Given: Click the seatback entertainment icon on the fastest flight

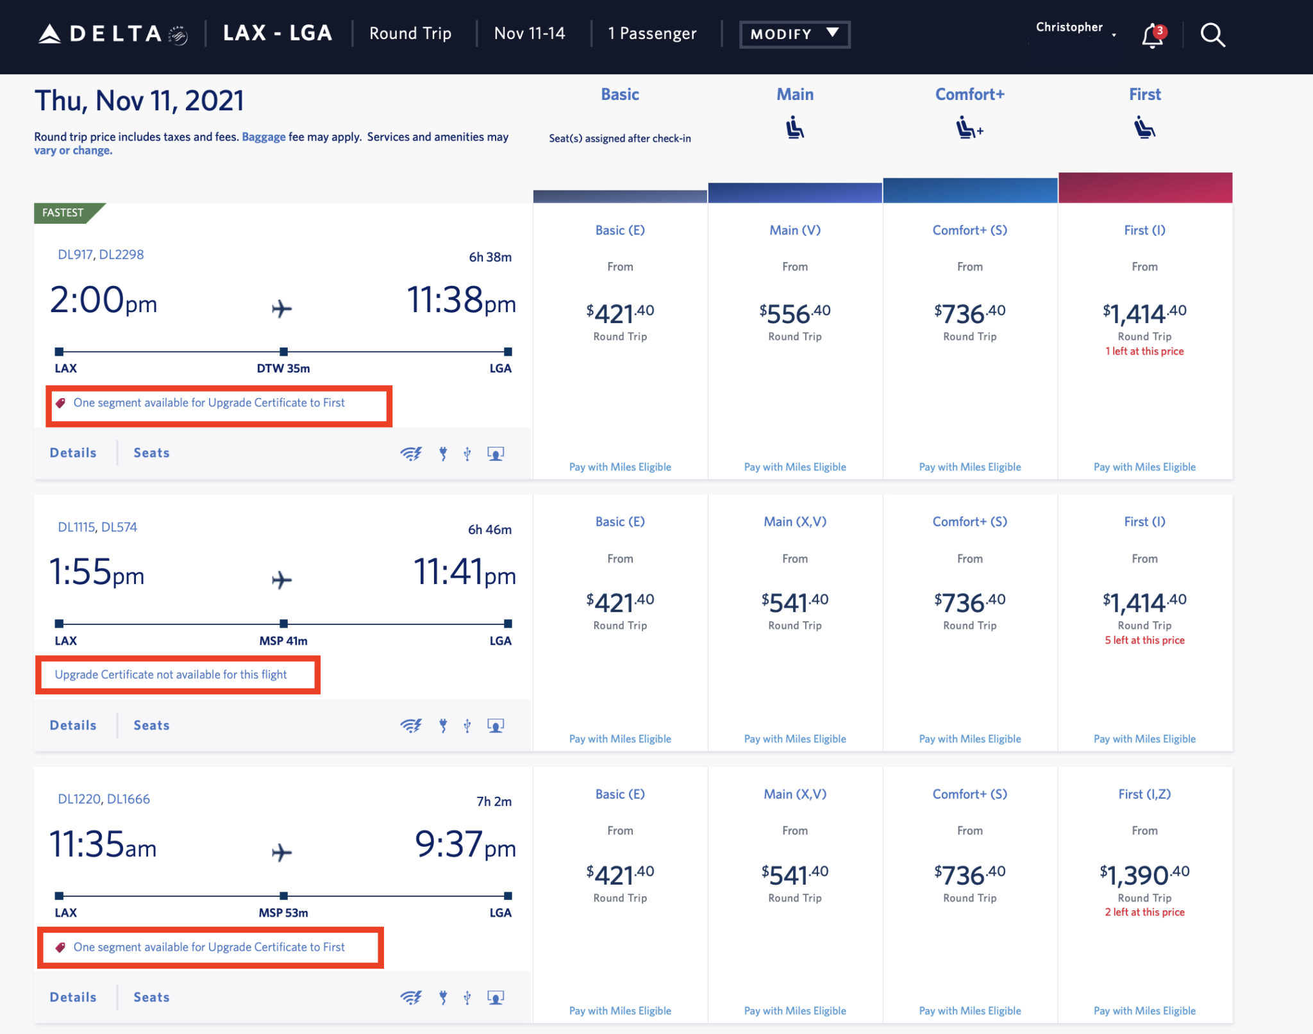Looking at the screenshot, I should 496,453.
